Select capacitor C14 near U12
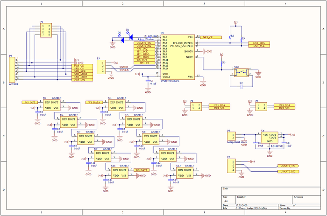 click(x=171, y=180)
